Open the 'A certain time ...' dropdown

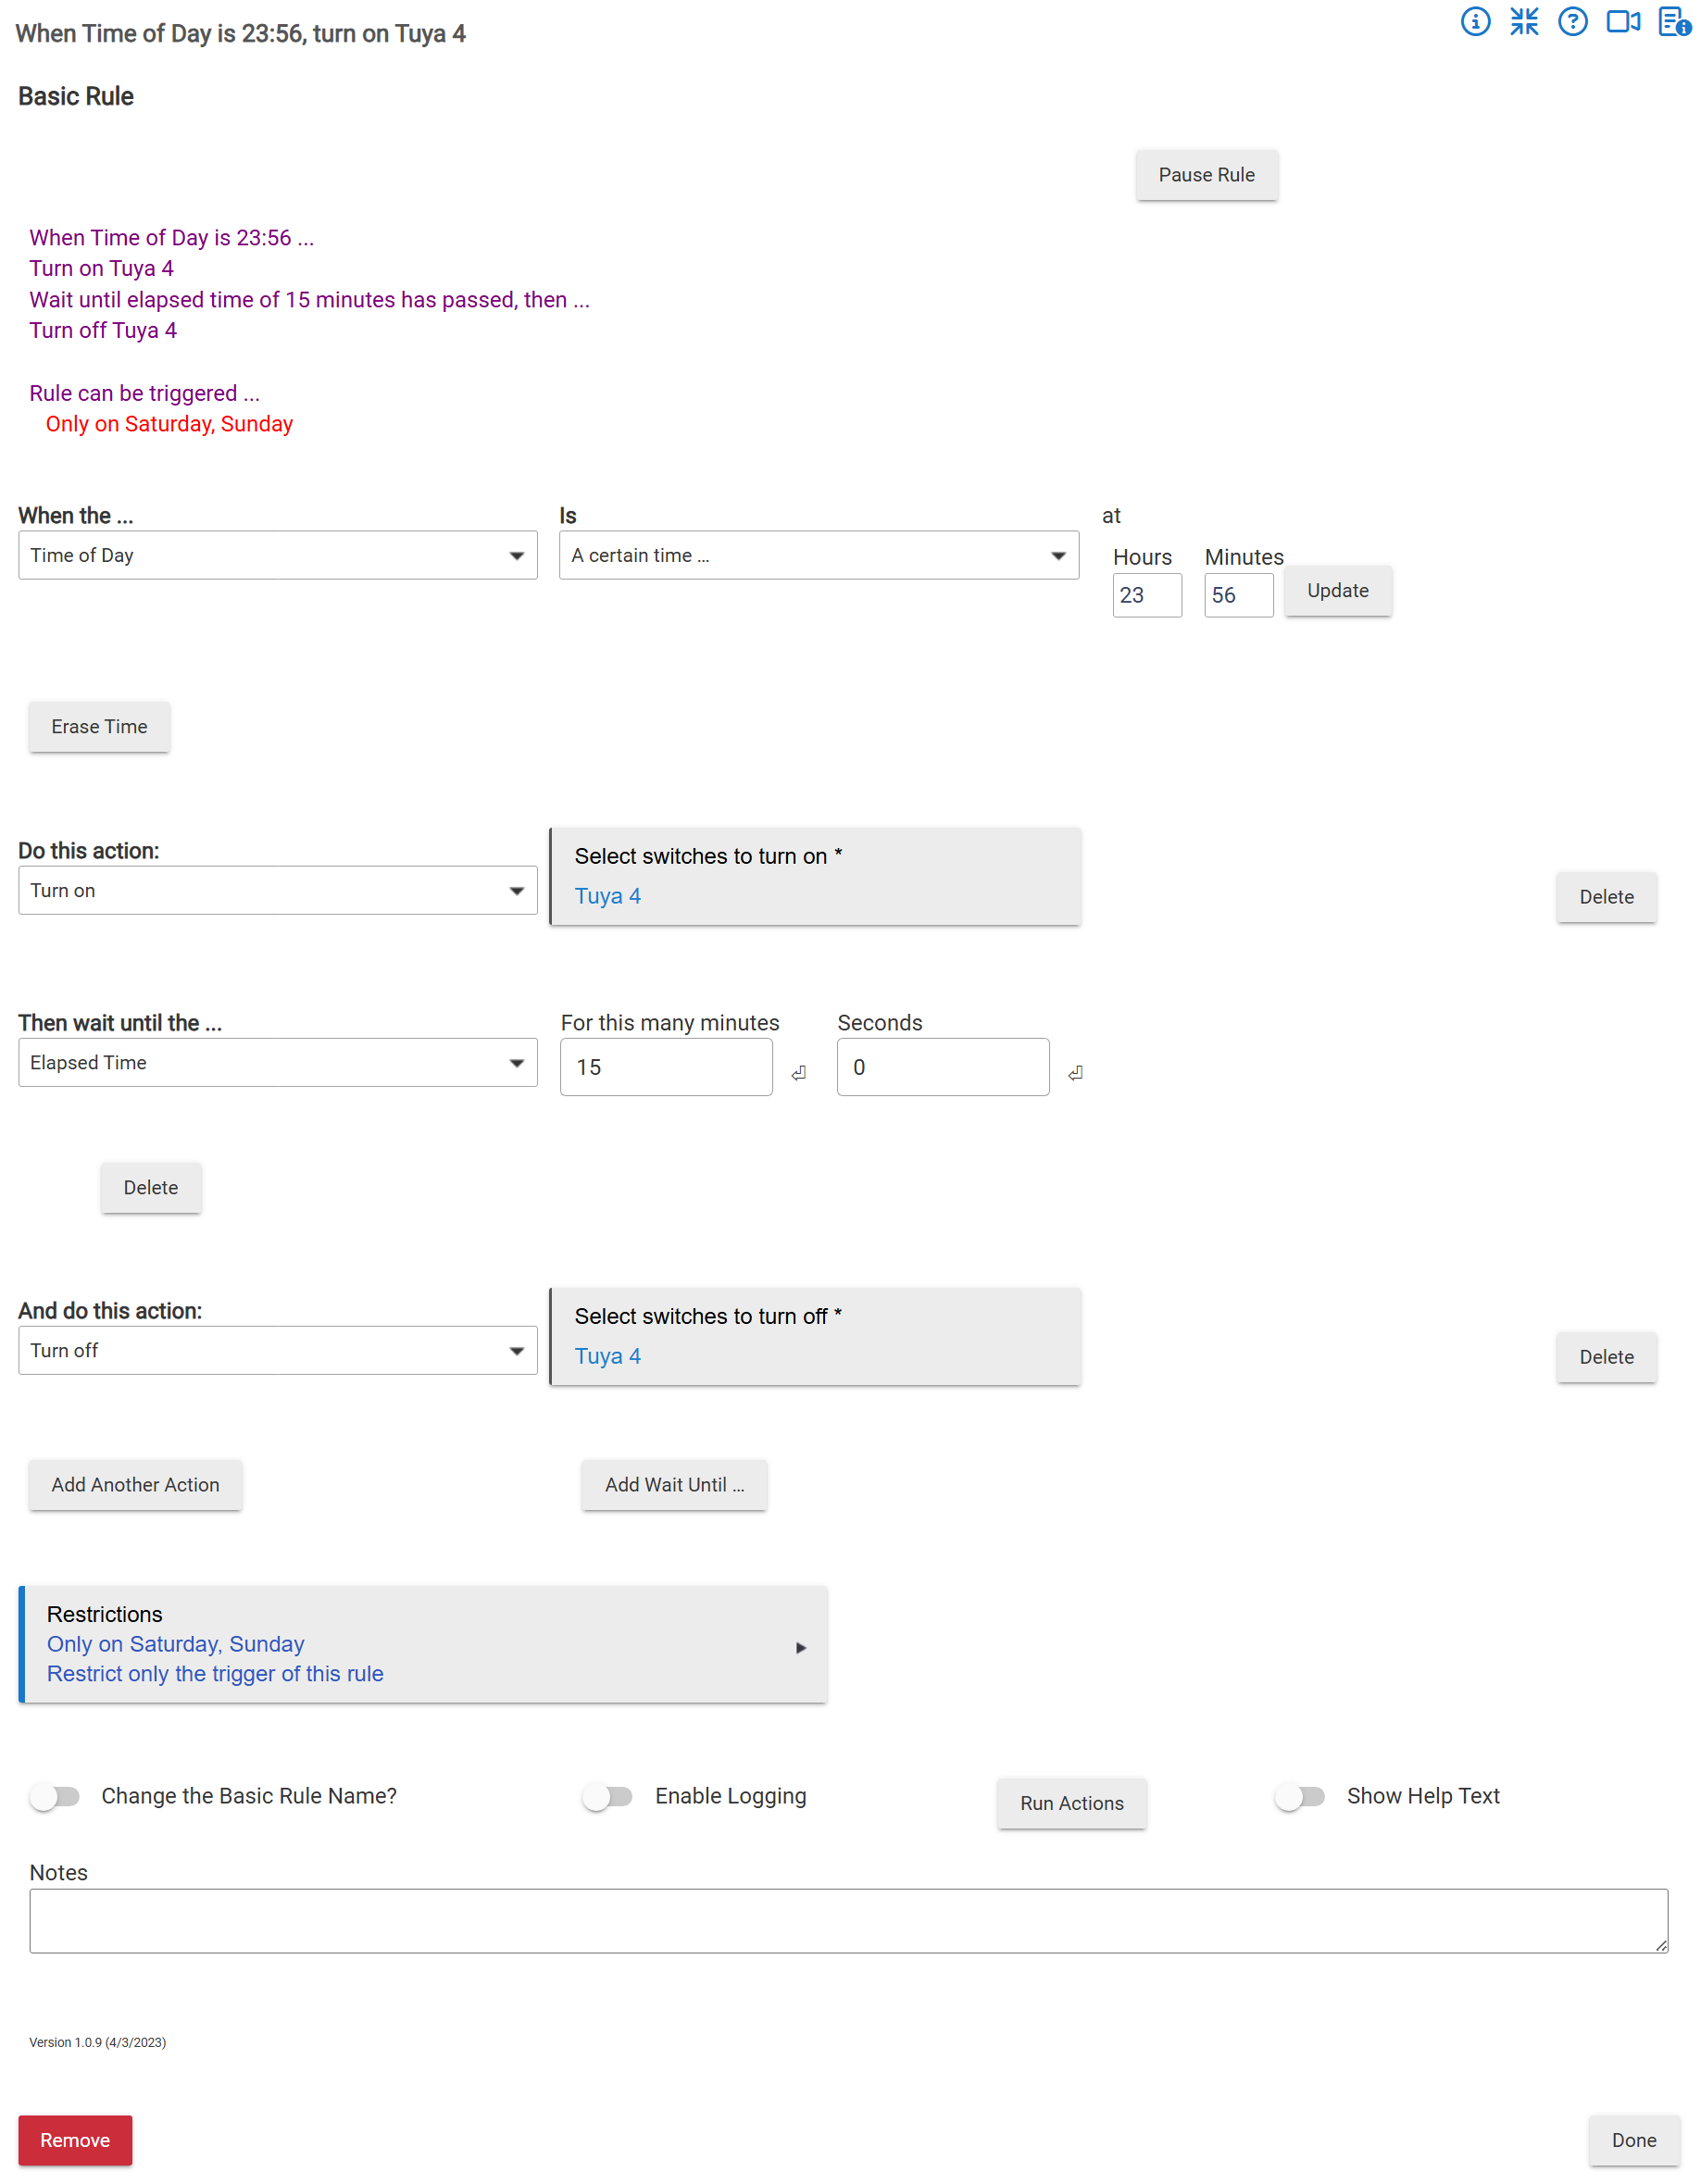[x=819, y=555]
